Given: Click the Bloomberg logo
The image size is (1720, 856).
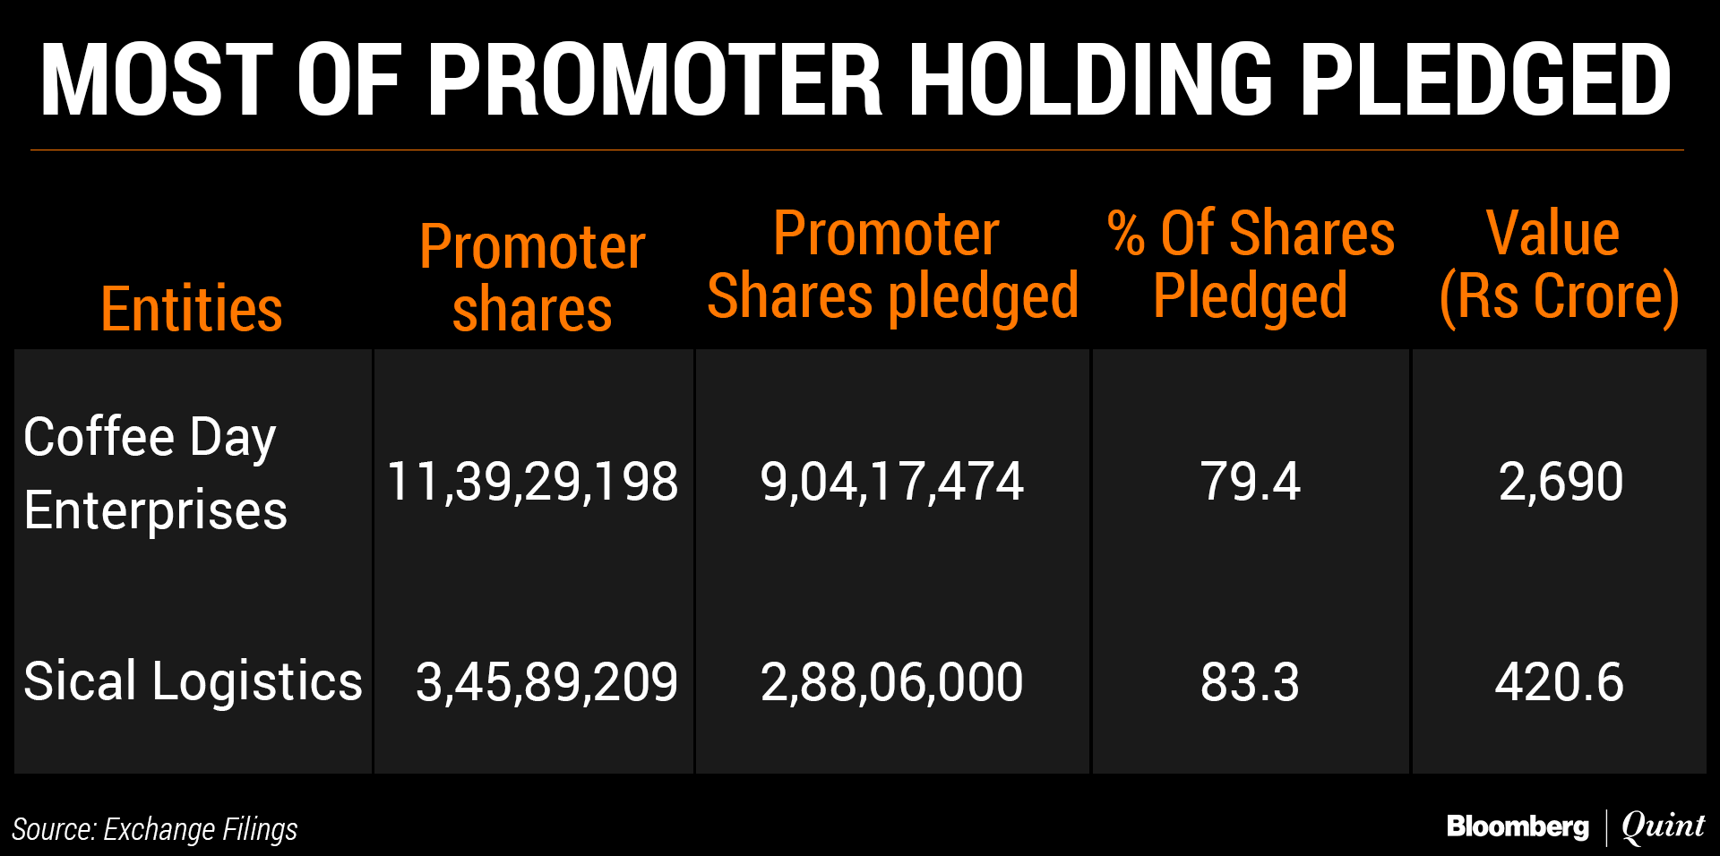Looking at the screenshot, I should (1518, 826).
